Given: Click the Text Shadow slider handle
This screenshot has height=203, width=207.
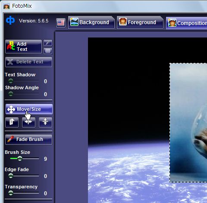Looking at the screenshot, I should click(11, 81).
